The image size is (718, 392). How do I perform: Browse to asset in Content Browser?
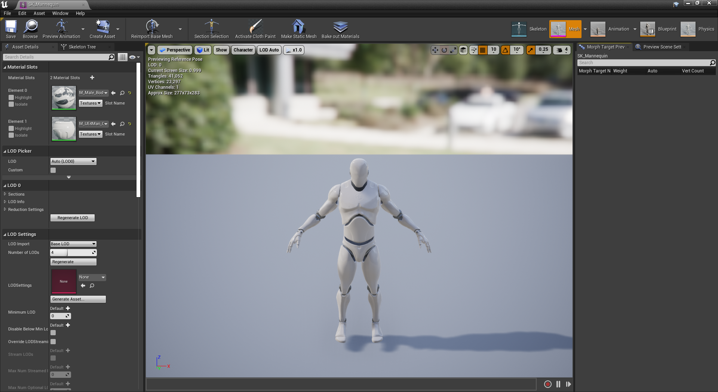point(30,29)
